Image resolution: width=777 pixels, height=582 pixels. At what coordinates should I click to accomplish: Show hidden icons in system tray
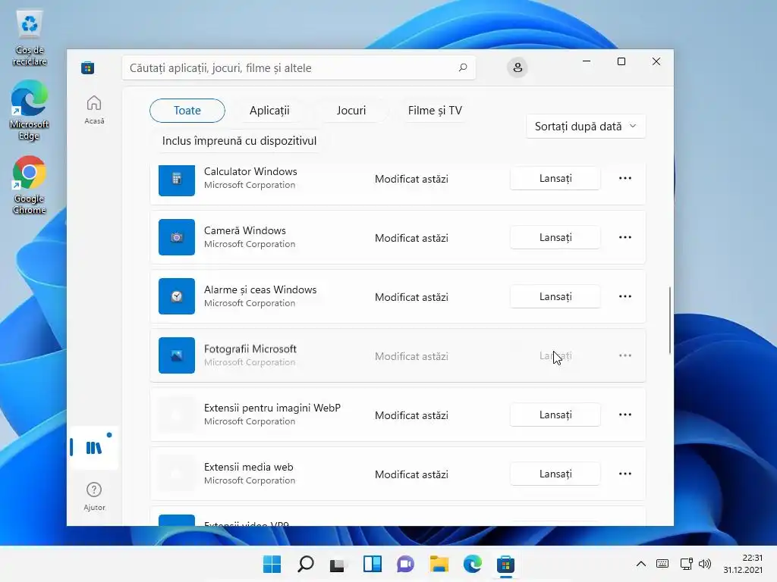(640, 564)
